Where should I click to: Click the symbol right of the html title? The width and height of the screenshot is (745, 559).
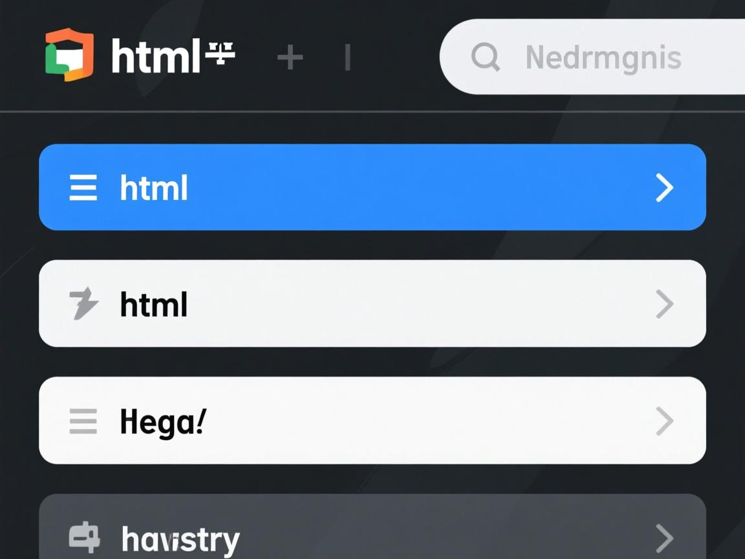point(220,55)
